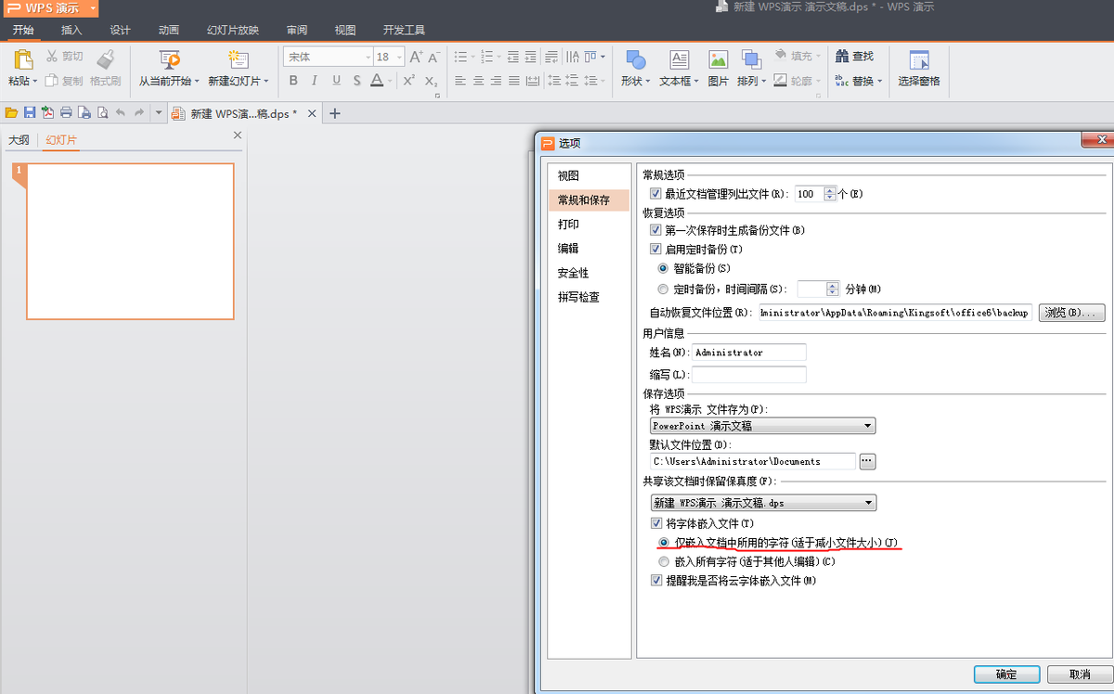Select 仅嵌入文档中所用的字符 radio option
1114x694 pixels.
click(663, 542)
